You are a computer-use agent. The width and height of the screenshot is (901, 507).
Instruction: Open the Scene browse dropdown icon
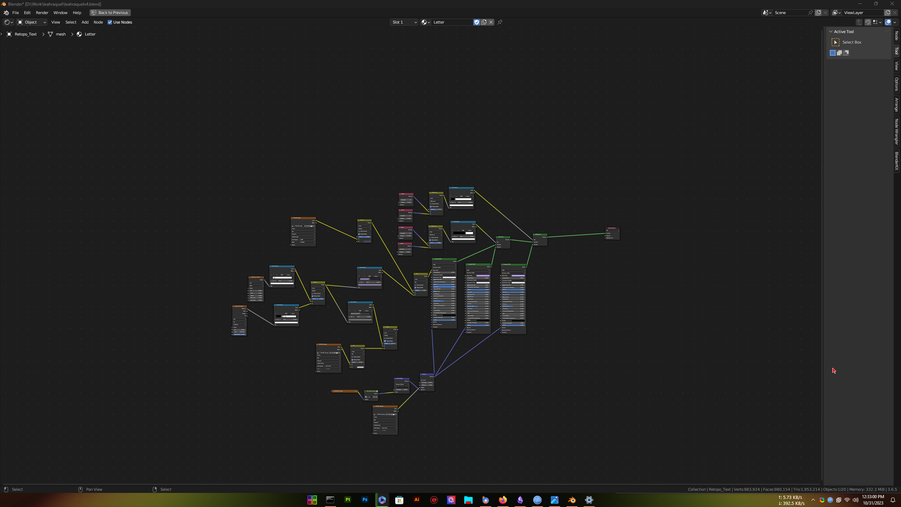click(767, 13)
